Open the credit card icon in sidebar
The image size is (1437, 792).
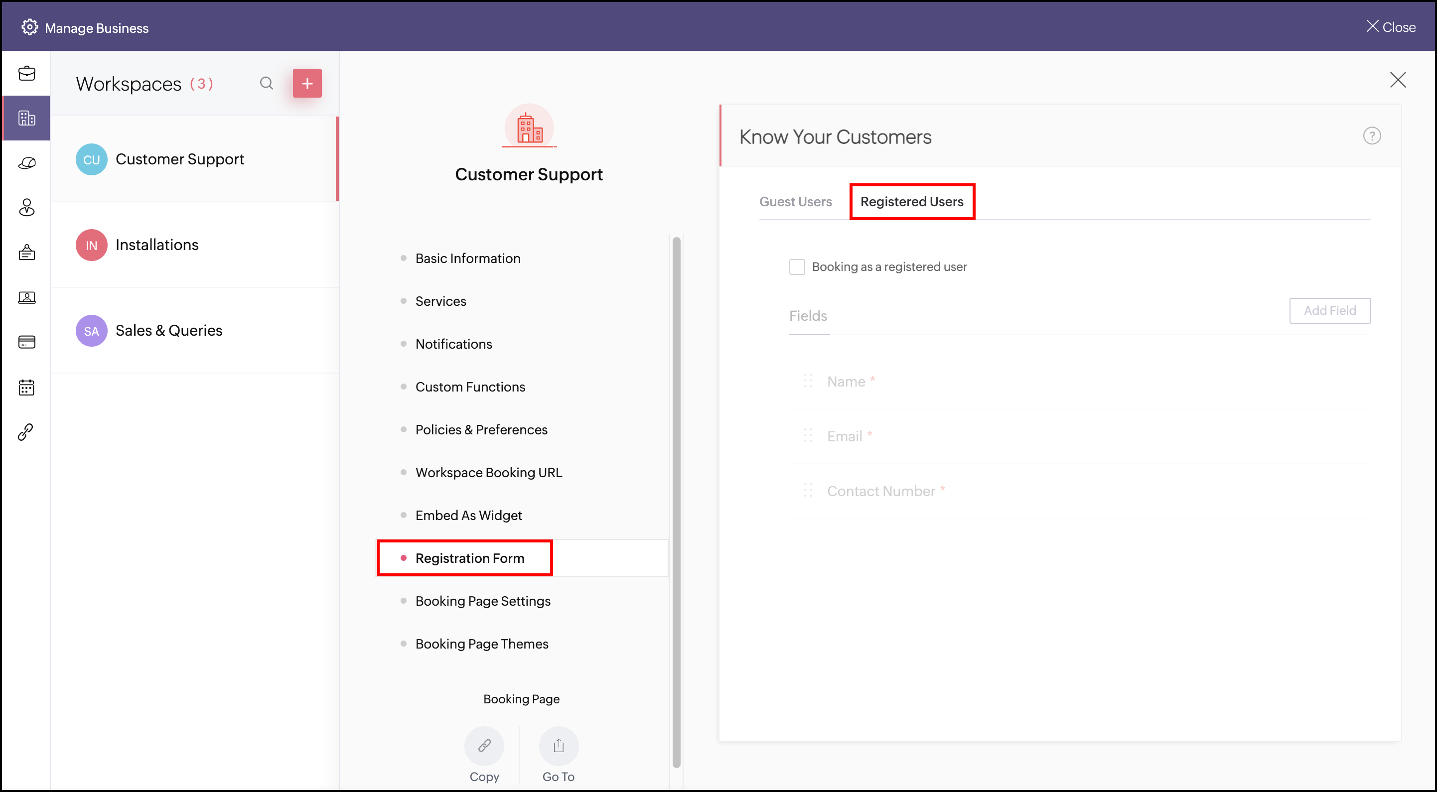pos(26,342)
